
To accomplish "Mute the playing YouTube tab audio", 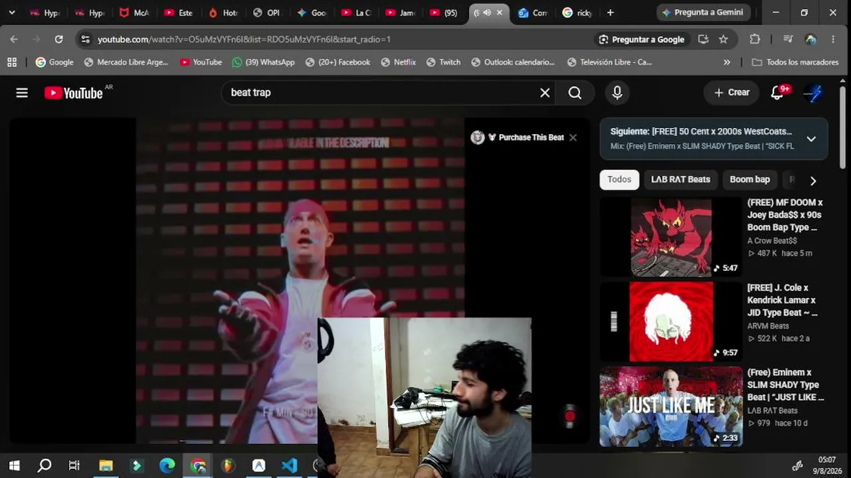I will pyautogui.click(x=487, y=13).
